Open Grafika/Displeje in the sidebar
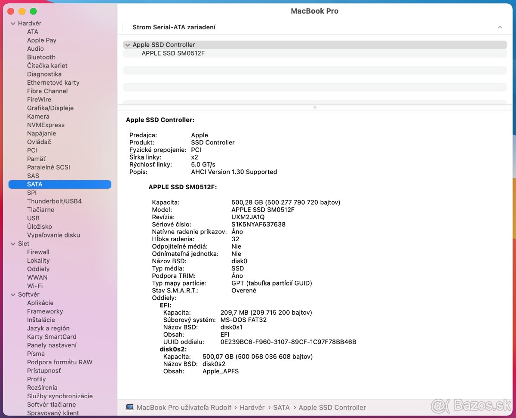The image size is (516, 418). pos(49,108)
